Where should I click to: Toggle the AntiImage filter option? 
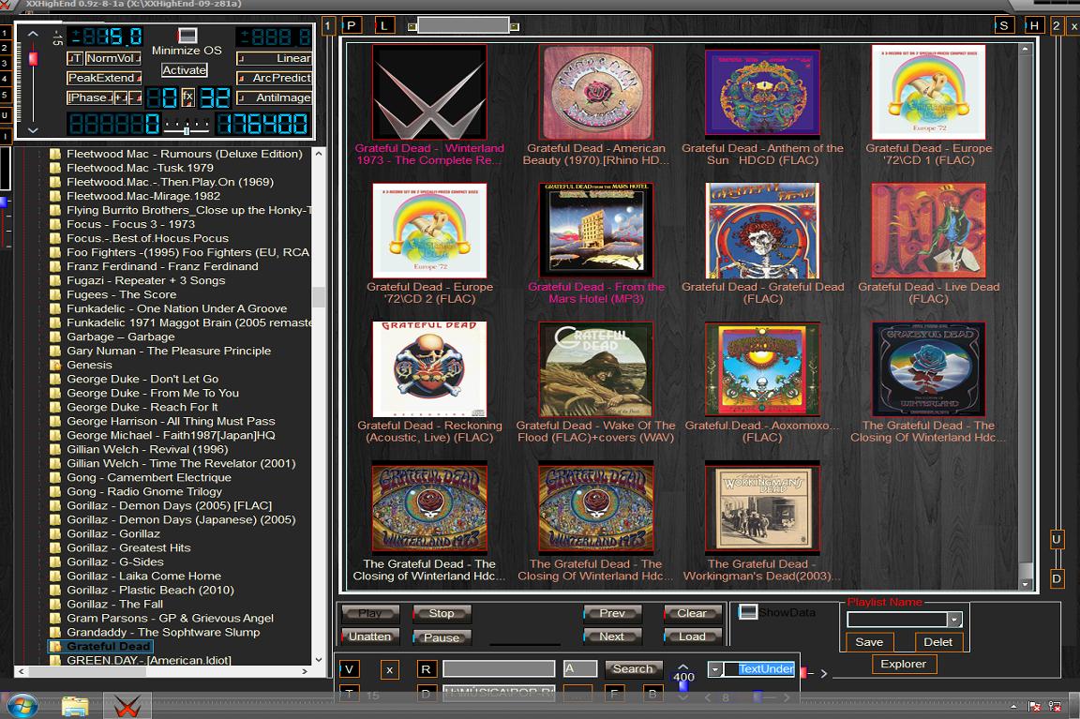pos(274,97)
